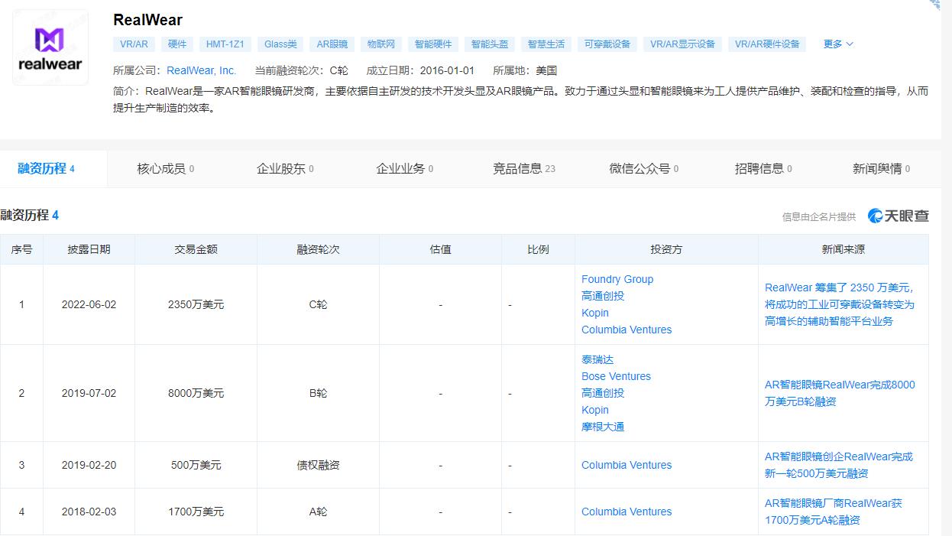The height and width of the screenshot is (536, 952).
Task: Click the 交易金额 column header
Action: pyautogui.click(x=196, y=249)
